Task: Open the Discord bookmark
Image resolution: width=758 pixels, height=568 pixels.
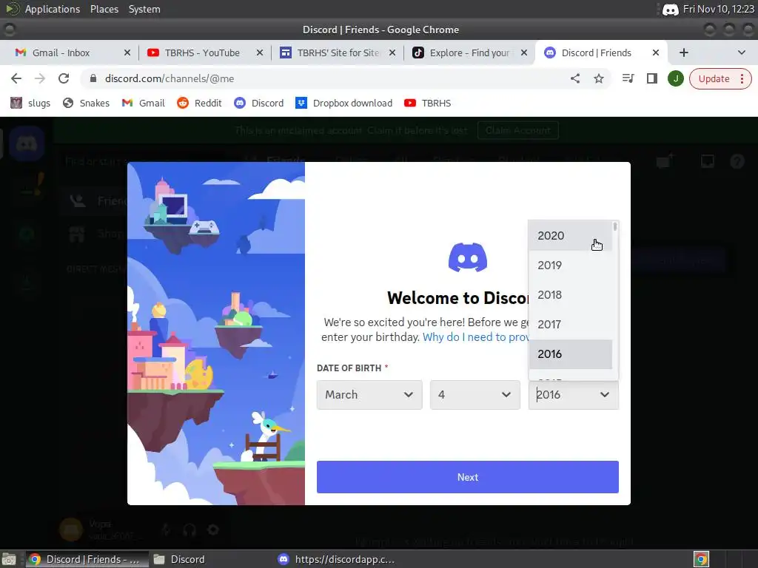Action: tap(258, 103)
